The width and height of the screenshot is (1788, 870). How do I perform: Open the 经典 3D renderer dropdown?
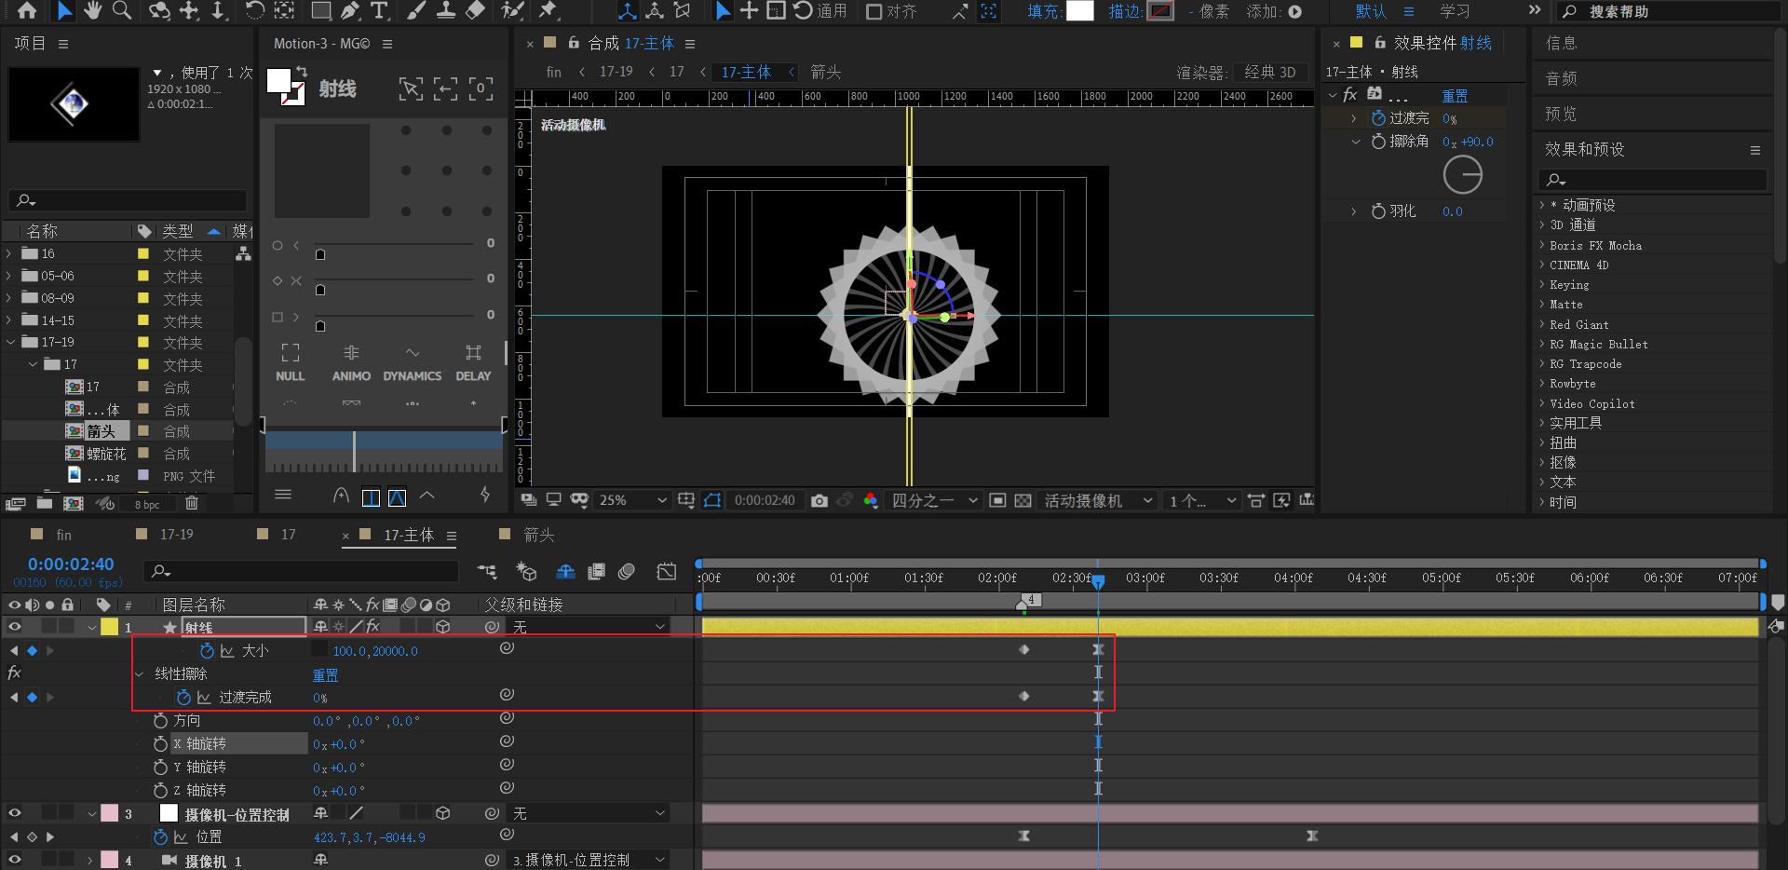click(x=1270, y=72)
